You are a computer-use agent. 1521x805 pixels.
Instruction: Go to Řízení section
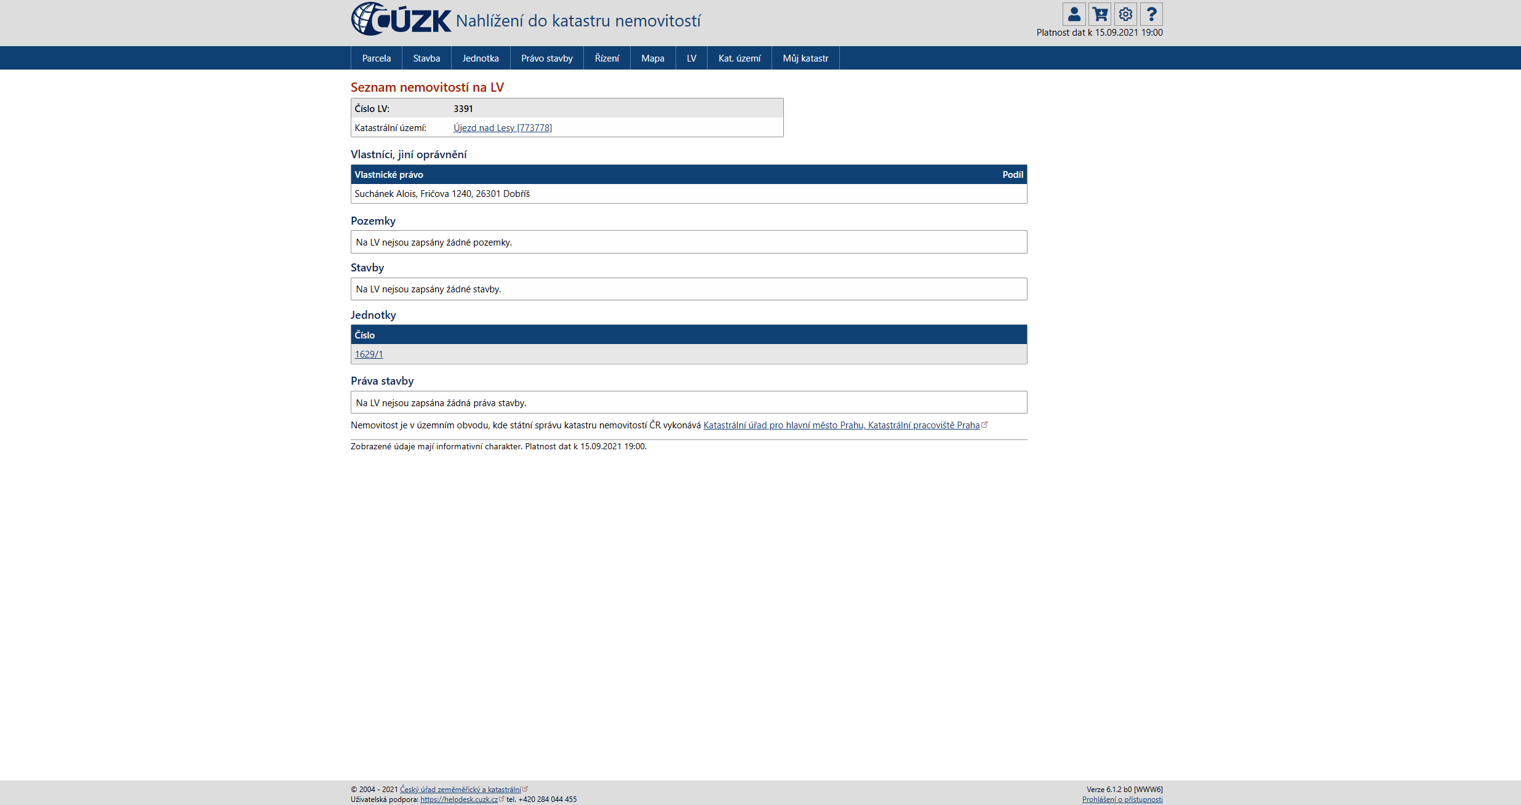607,58
